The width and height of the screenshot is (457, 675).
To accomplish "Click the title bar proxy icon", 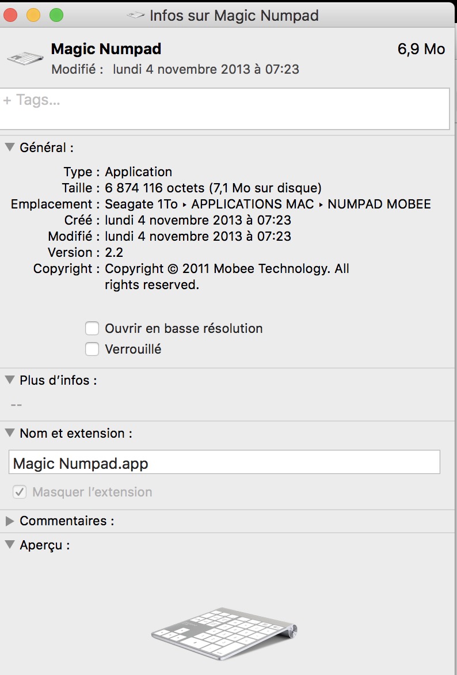I will point(136,16).
